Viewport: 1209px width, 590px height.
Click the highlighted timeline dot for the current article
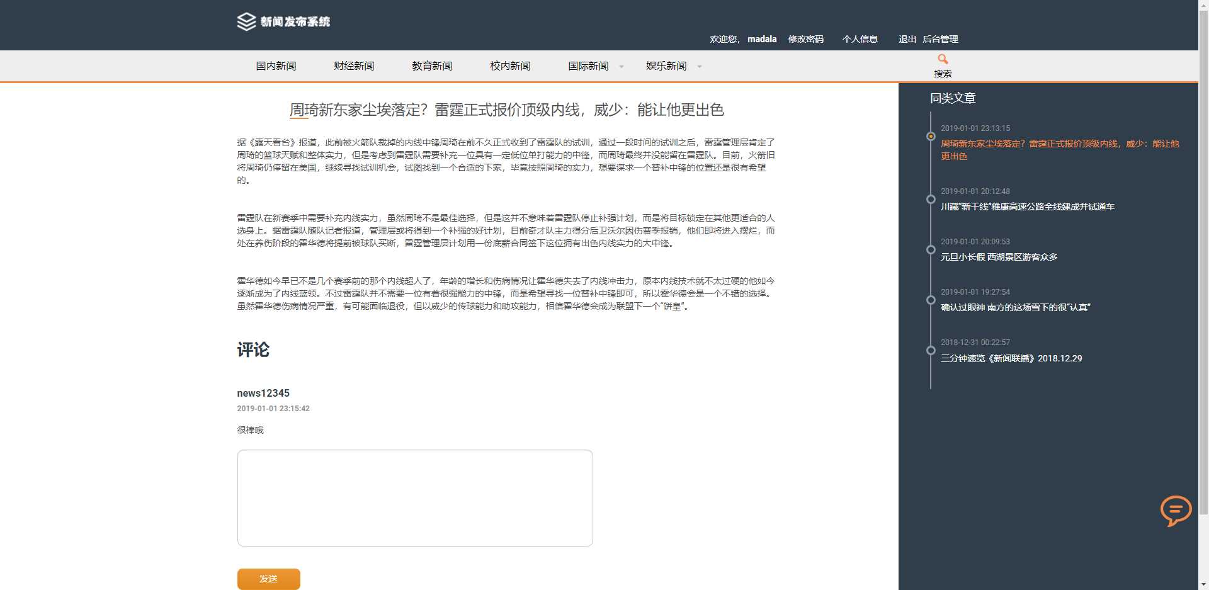(932, 135)
